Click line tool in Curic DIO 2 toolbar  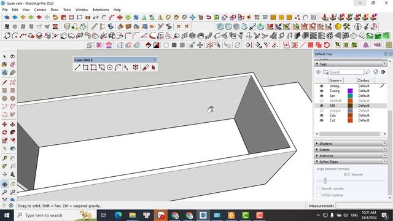(x=77, y=68)
